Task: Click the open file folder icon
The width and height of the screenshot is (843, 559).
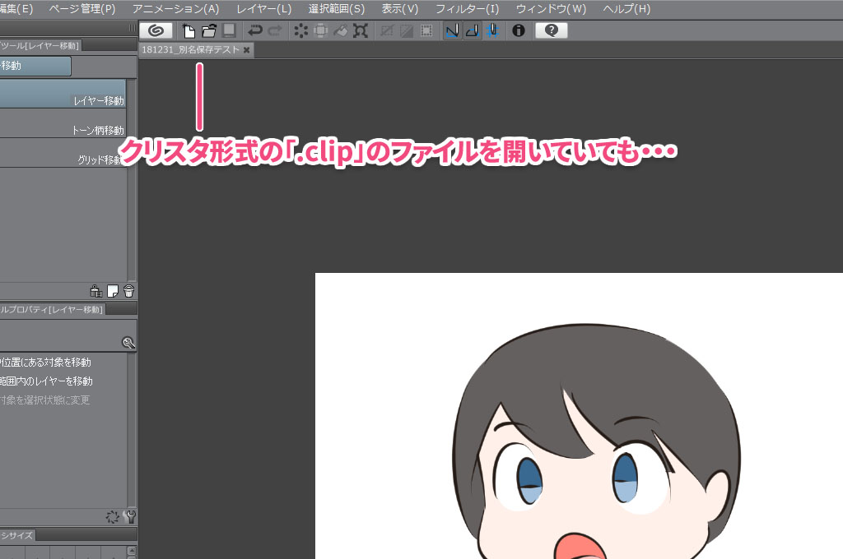Action: click(x=209, y=31)
